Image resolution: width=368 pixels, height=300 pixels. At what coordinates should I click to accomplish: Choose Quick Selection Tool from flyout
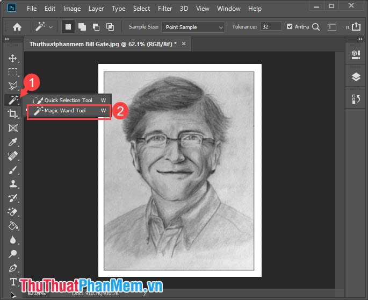68,101
